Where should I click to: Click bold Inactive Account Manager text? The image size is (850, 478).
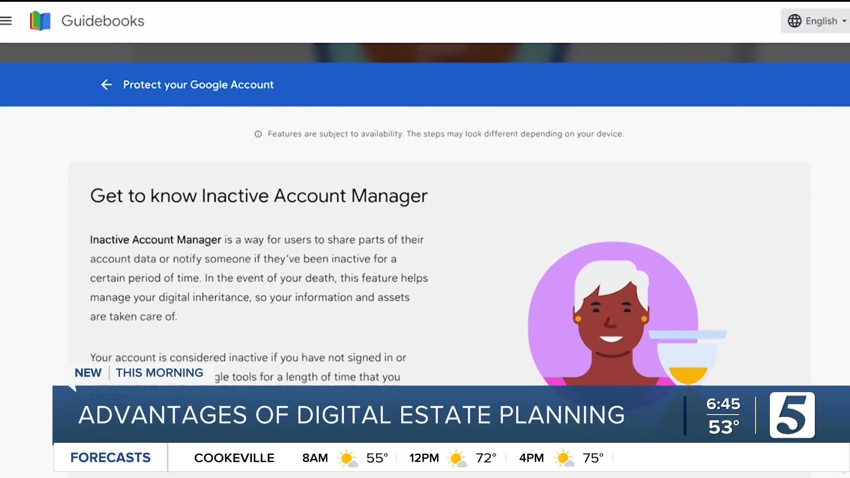[155, 239]
